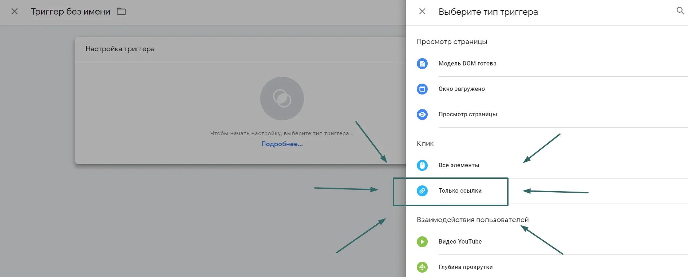Close the untitled trigger editor

(15, 11)
